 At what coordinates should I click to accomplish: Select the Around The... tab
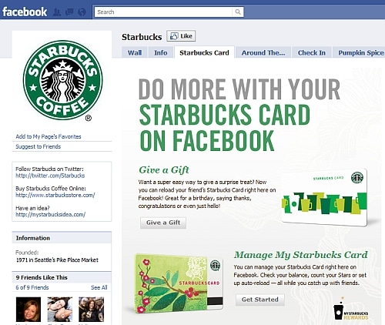point(263,52)
